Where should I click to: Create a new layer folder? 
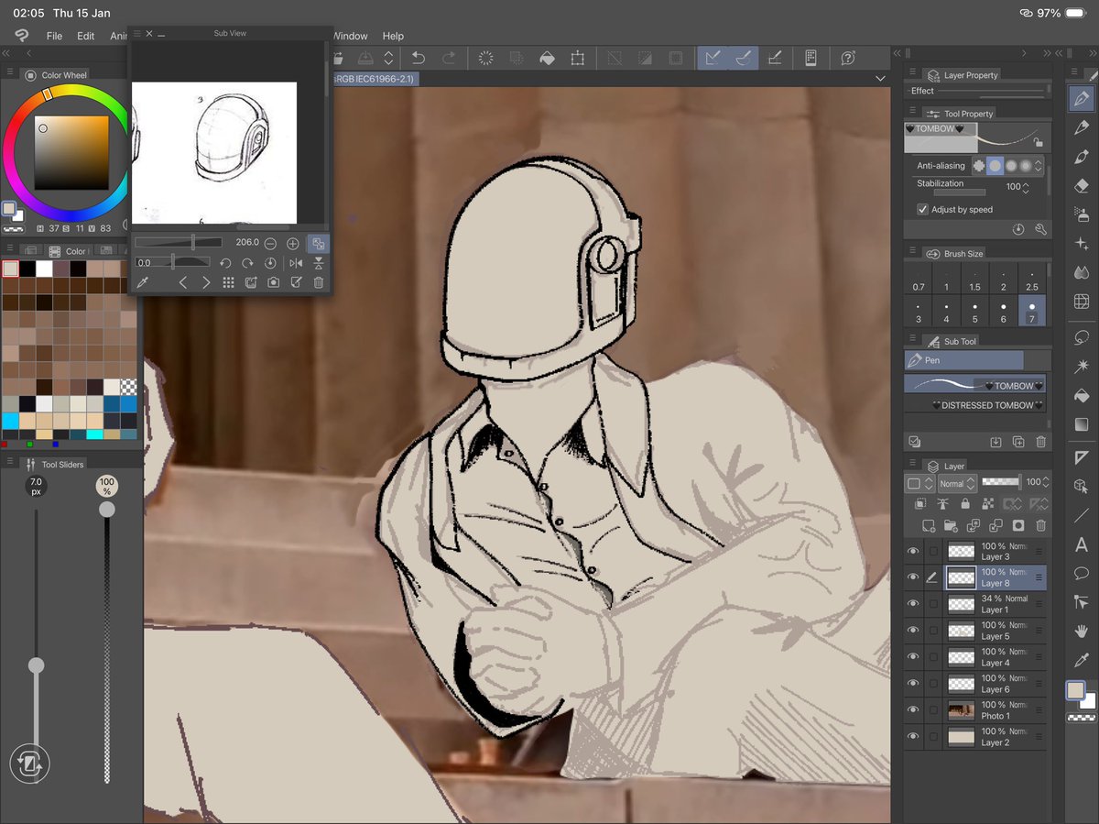(952, 525)
